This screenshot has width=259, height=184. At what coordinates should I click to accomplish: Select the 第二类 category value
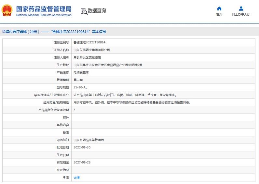78,80
